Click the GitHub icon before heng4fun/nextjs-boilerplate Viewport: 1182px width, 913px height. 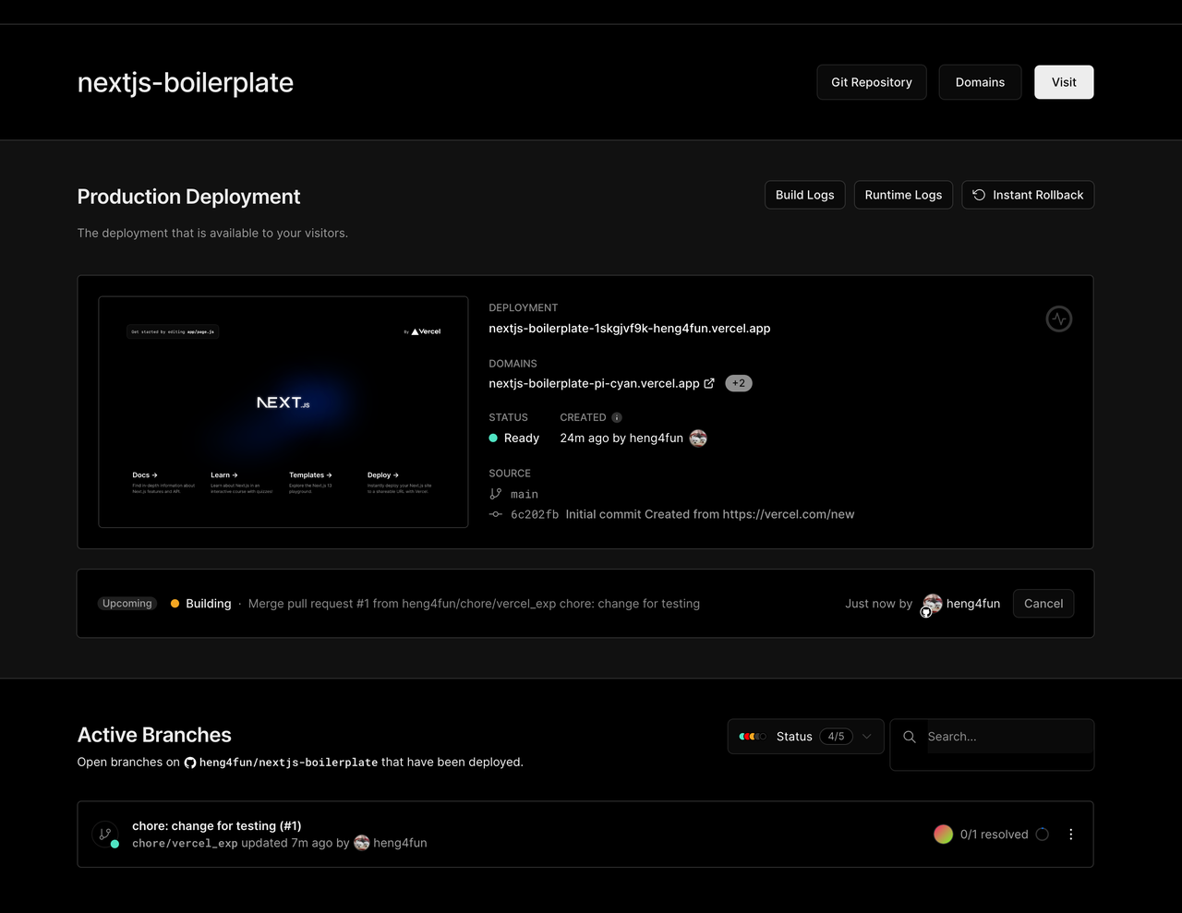tap(190, 763)
